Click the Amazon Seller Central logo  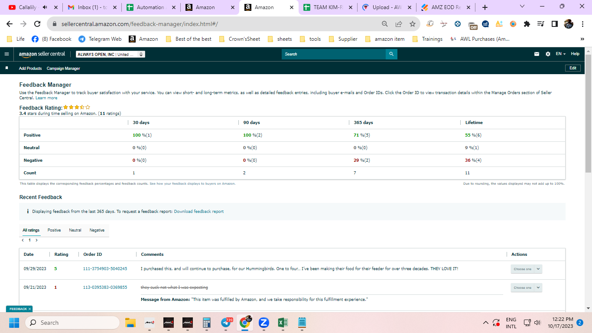[x=42, y=54]
